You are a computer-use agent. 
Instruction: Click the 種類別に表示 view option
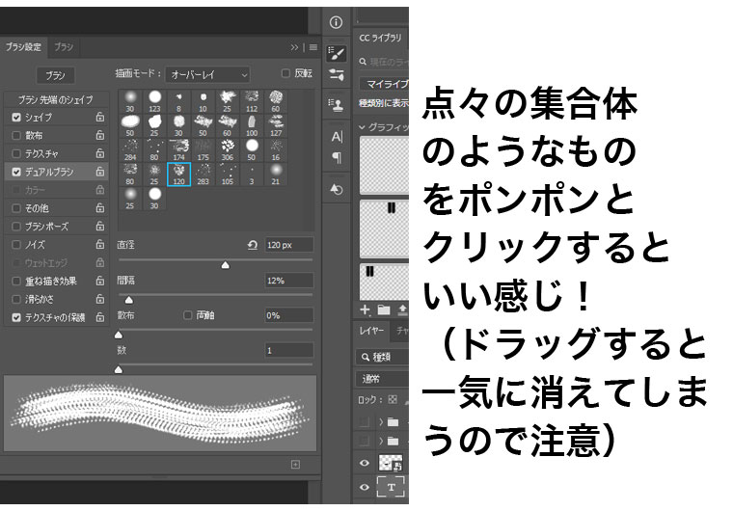pyautogui.click(x=383, y=103)
